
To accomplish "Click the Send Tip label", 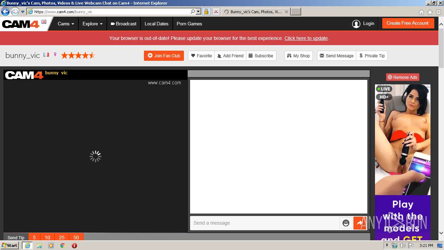I will pos(16,238).
